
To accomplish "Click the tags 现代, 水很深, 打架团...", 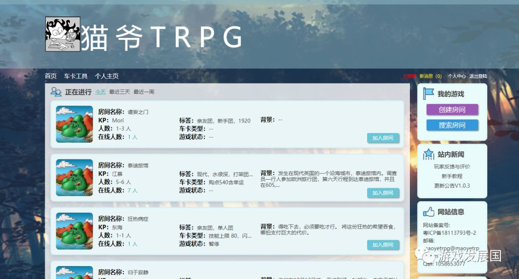I will pyautogui.click(x=225, y=174).
